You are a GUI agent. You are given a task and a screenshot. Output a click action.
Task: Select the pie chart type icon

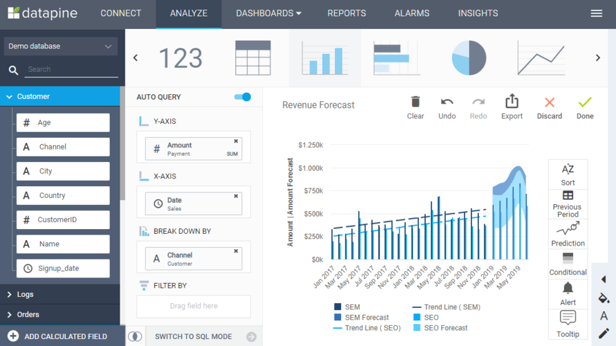469,58
